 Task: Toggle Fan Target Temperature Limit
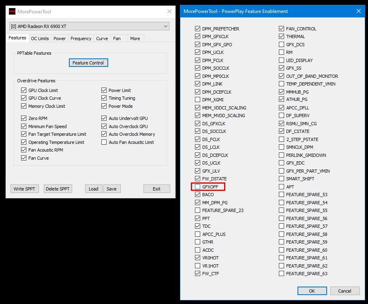point(24,134)
